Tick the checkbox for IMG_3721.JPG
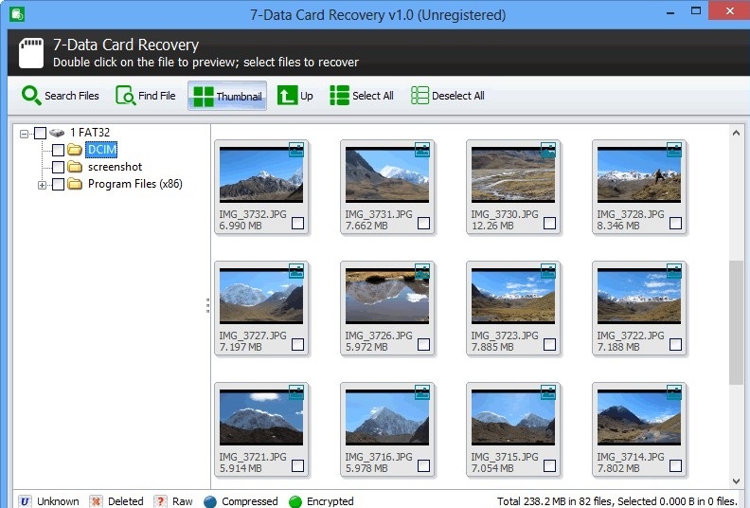Image resolution: width=750 pixels, height=508 pixels. 297,466
